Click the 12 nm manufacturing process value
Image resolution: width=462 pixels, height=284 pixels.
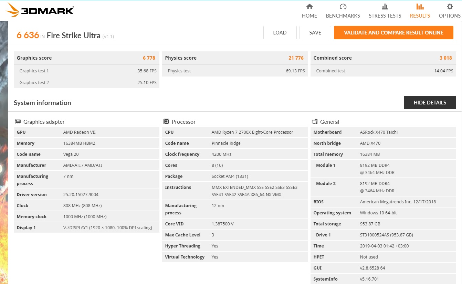[218, 206]
